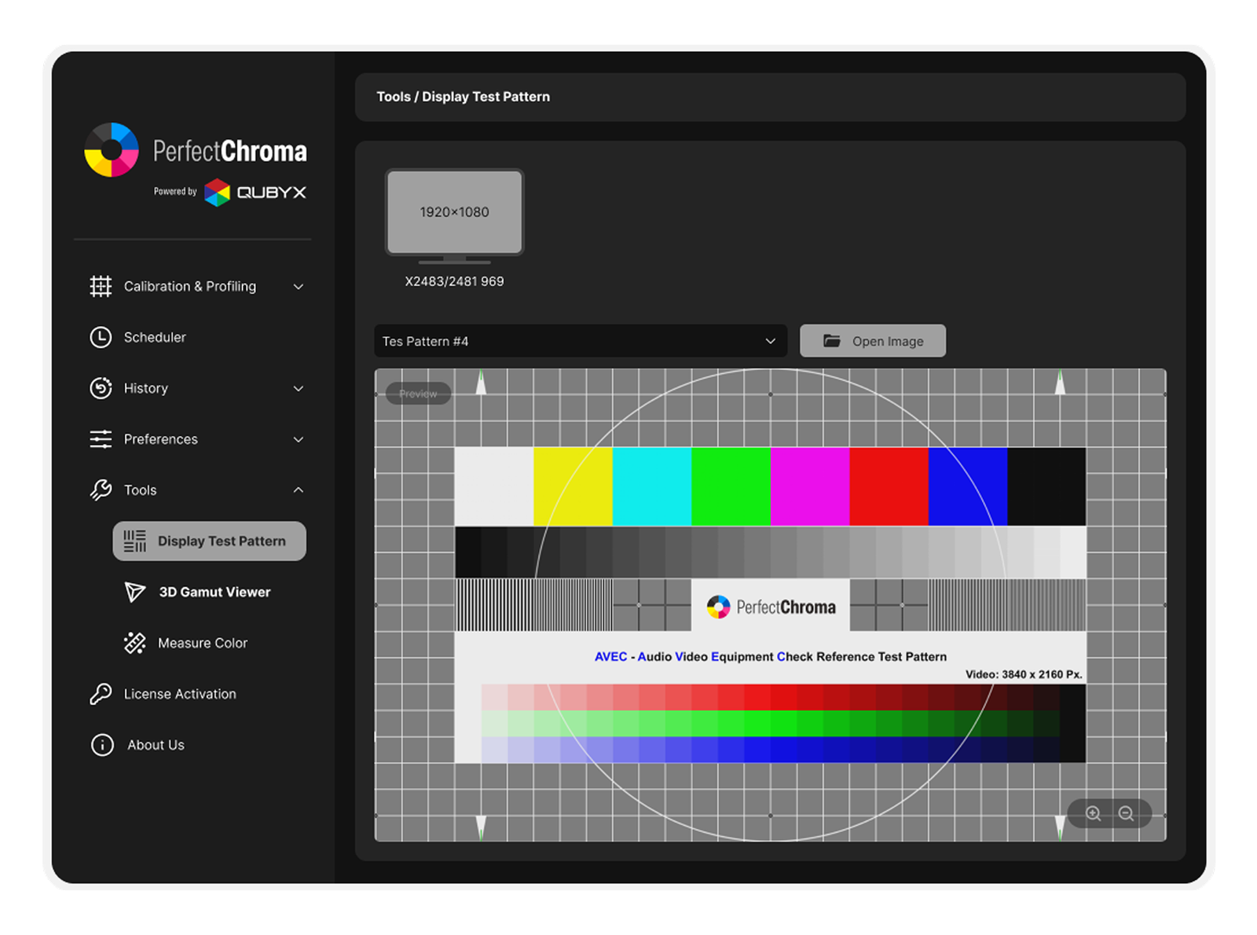Collapse the Tools section chevron
Screen dimensions: 1257x935
[x=299, y=489]
